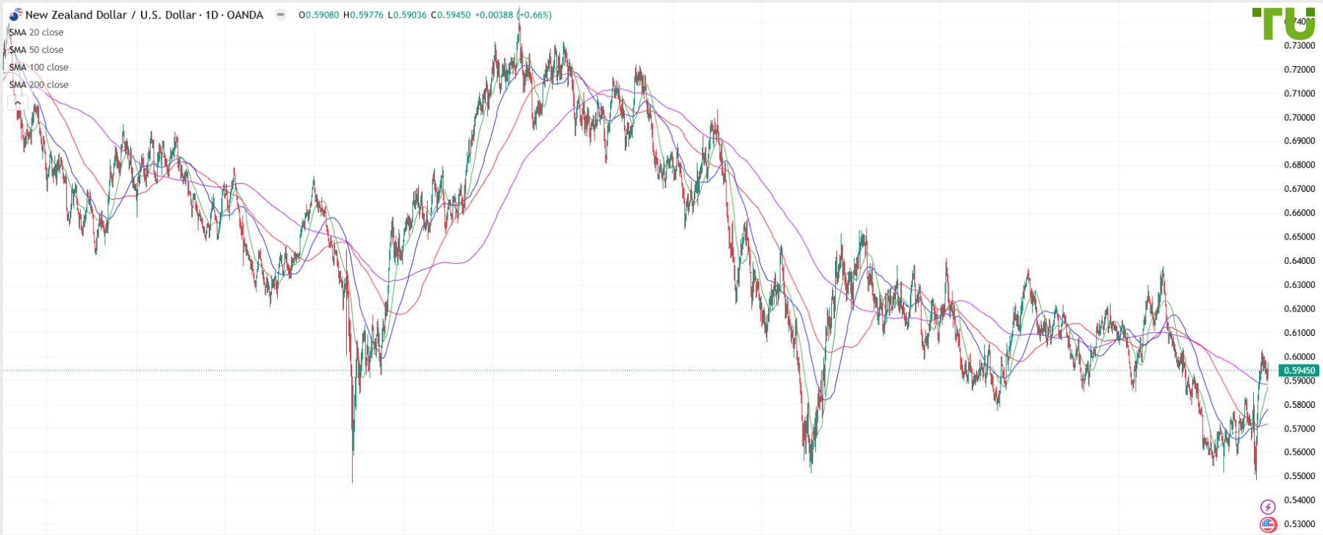This screenshot has width=1323, height=535.
Task: Click the +0.00388 (+0.66%) change value
Action: click(x=513, y=15)
